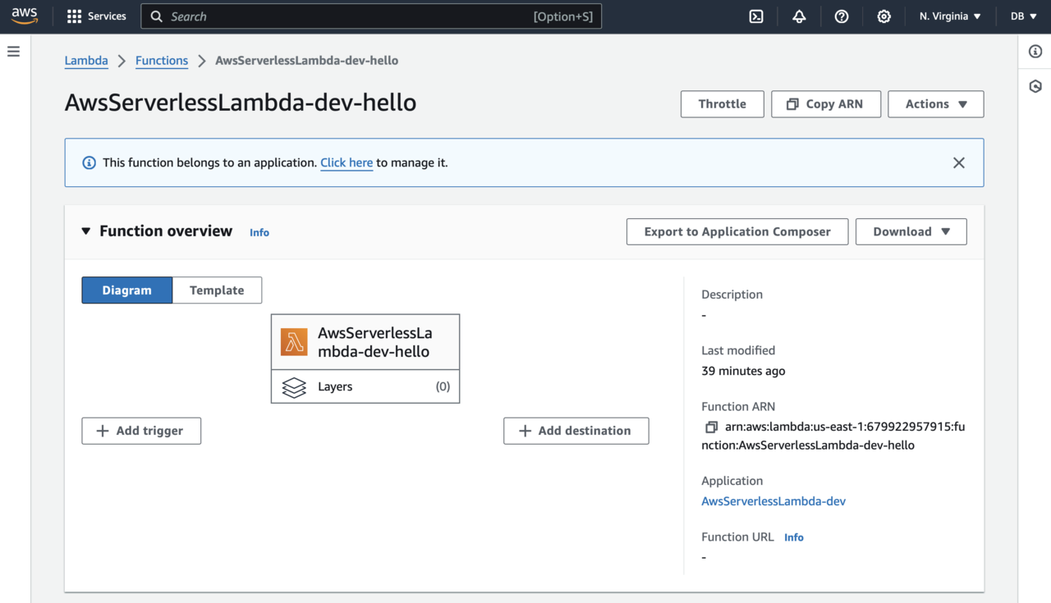Click the Add trigger button
Viewport: 1051px width, 603px height.
pyautogui.click(x=141, y=431)
